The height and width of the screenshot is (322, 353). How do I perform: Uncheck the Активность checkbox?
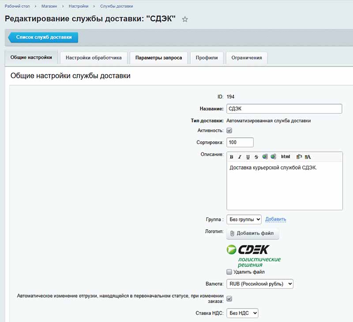[x=229, y=130]
